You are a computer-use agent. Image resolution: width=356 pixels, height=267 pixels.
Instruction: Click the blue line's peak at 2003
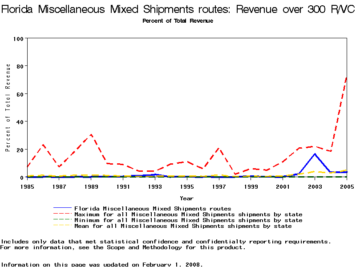(315, 154)
